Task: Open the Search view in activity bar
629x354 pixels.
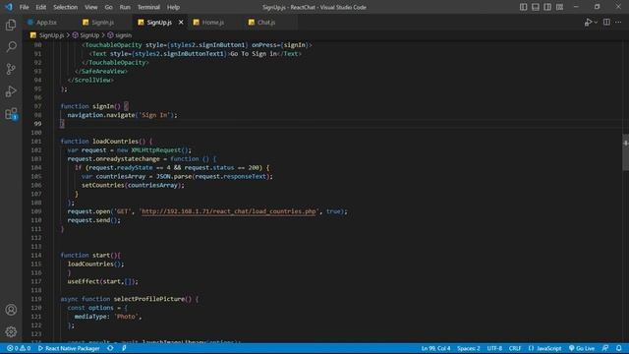Action: (11, 47)
